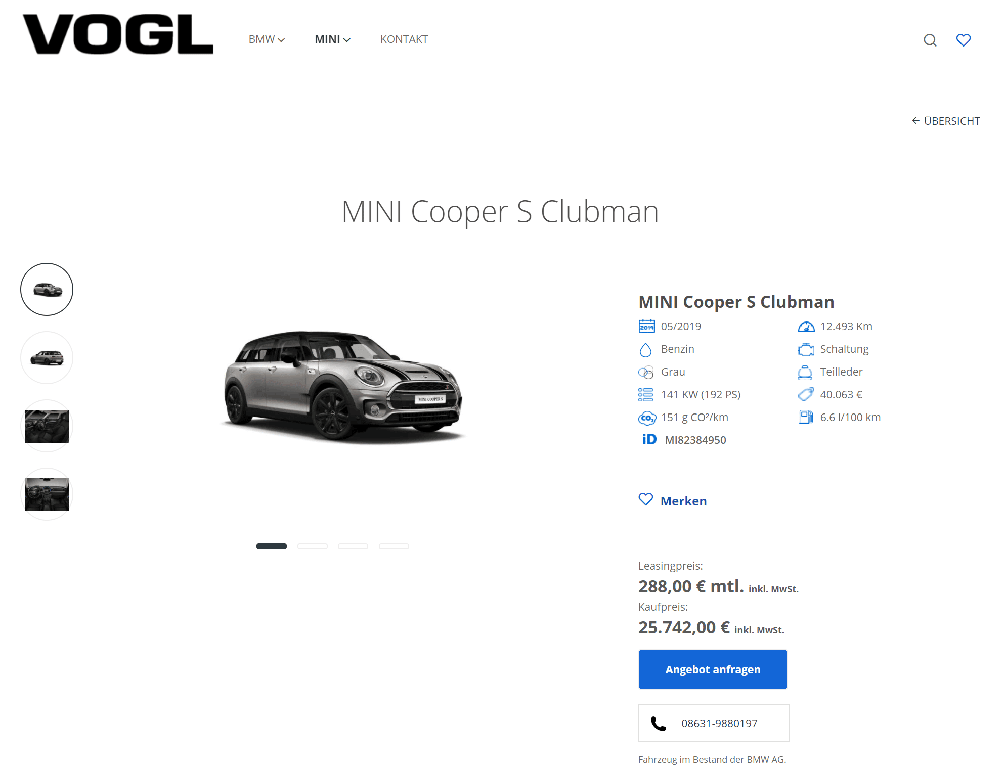Open favorites heart icon in header
1005x782 pixels.
coord(963,40)
